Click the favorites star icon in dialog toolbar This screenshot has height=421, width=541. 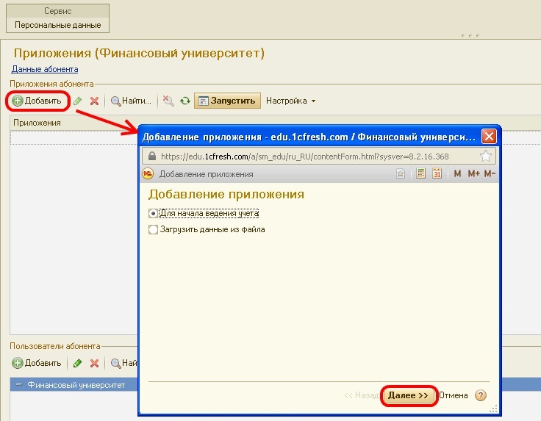(401, 173)
